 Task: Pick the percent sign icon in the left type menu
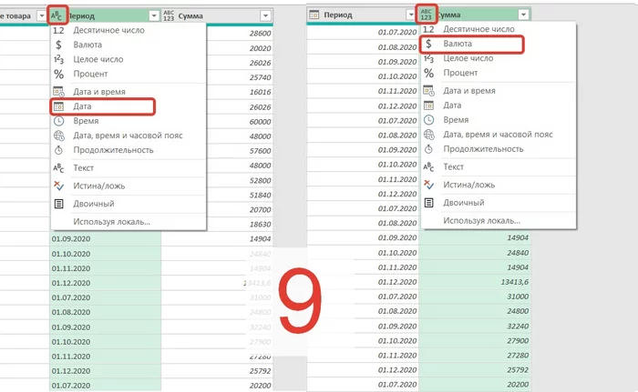point(58,74)
